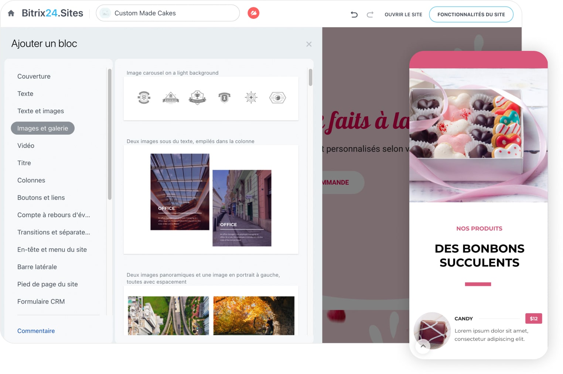Click the red unpublished status icon
Viewport: 563px width, 374px height.
[x=253, y=13]
